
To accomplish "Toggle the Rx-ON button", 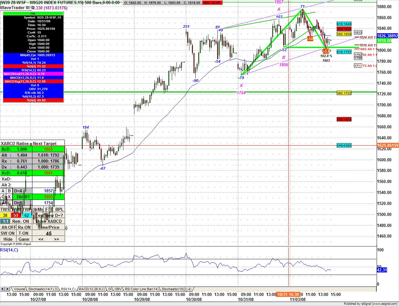I will tap(24, 227).
